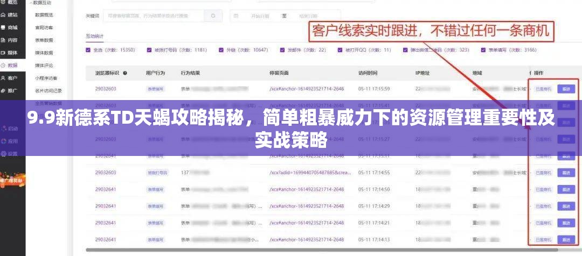Toggle the 表单填写 checkbox (3166)
Viewport: 582px width, 256px height.
[x=483, y=49]
